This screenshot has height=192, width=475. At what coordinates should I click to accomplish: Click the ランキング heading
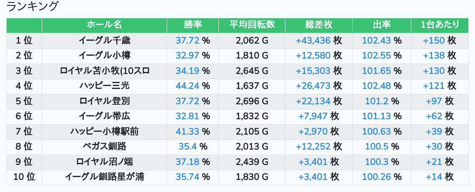32,7
